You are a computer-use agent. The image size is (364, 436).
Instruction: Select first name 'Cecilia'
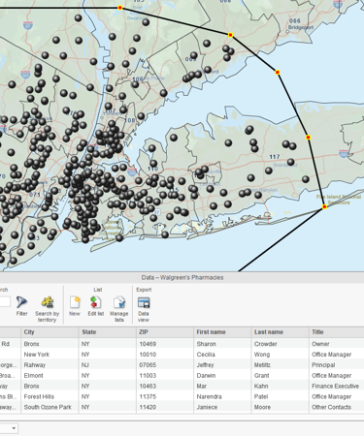point(206,355)
